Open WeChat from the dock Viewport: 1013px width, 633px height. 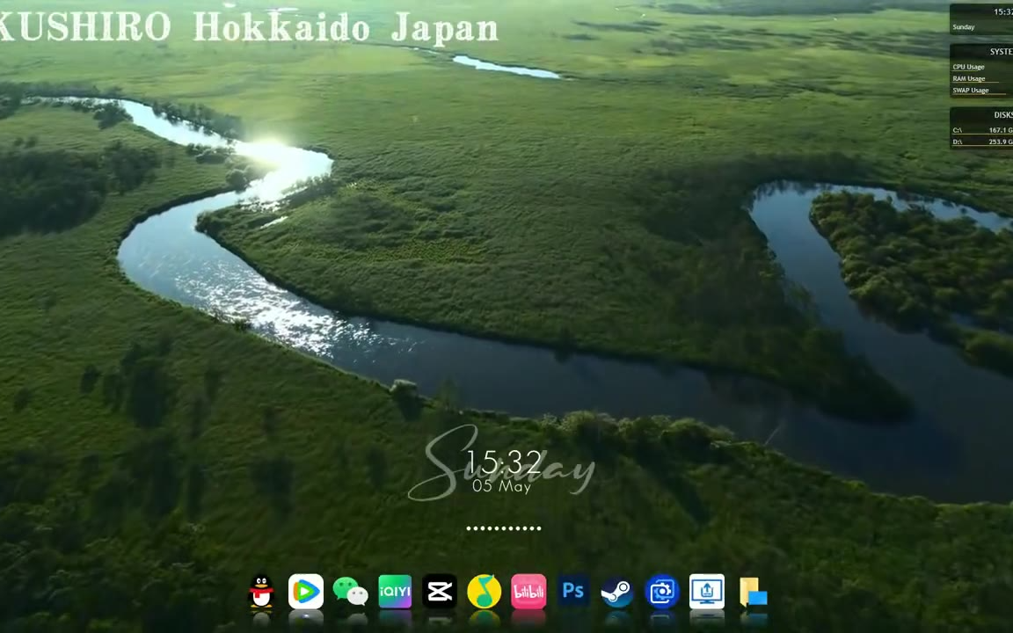coord(351,592)
